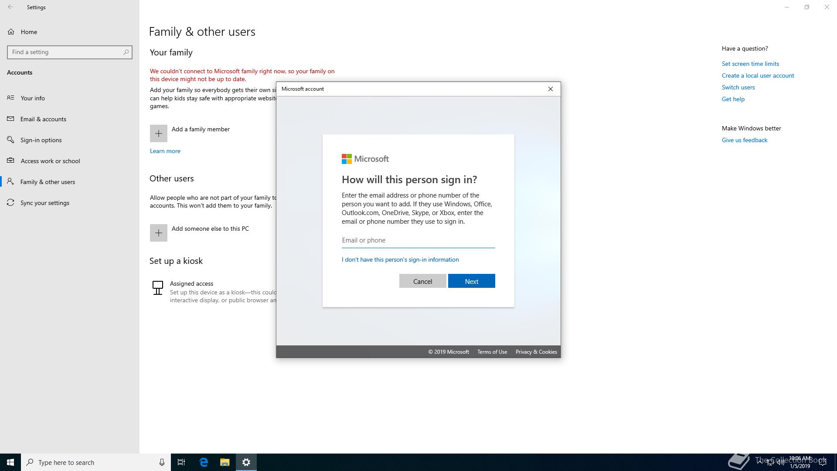Open Email & accounts section
The image size is (837, 471).
click(43, 119)
